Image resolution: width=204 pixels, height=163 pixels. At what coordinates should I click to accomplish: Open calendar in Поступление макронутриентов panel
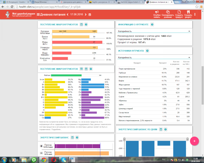[x=81, y=24]
